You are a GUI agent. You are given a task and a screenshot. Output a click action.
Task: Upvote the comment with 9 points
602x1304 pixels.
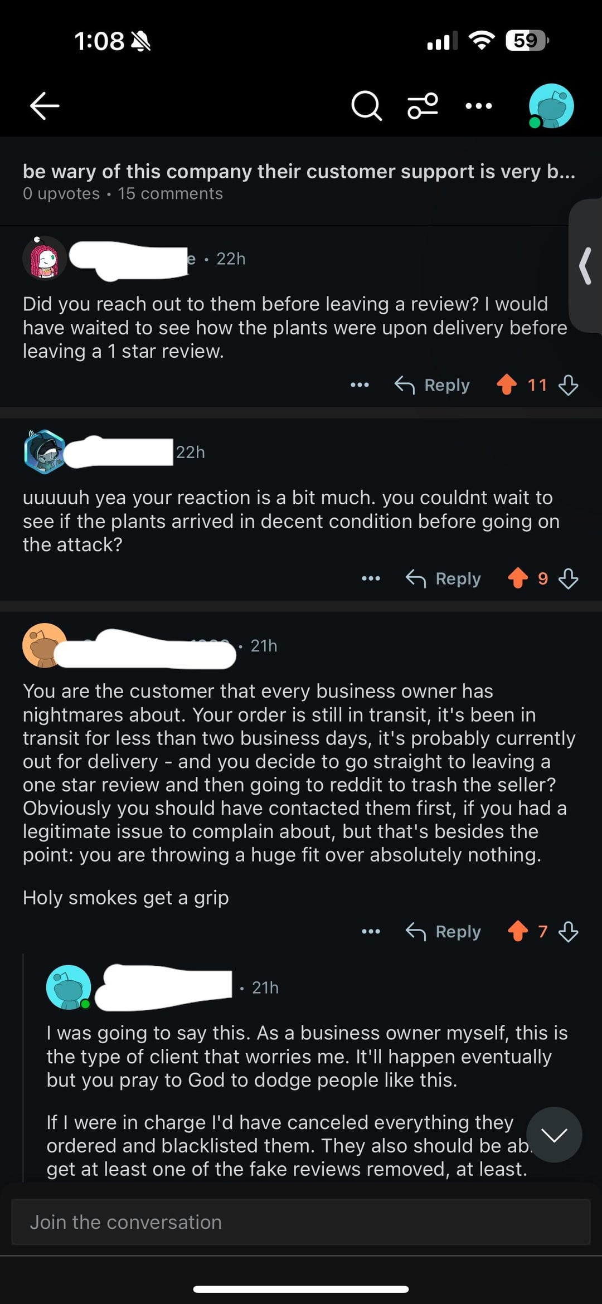point(518,578)
